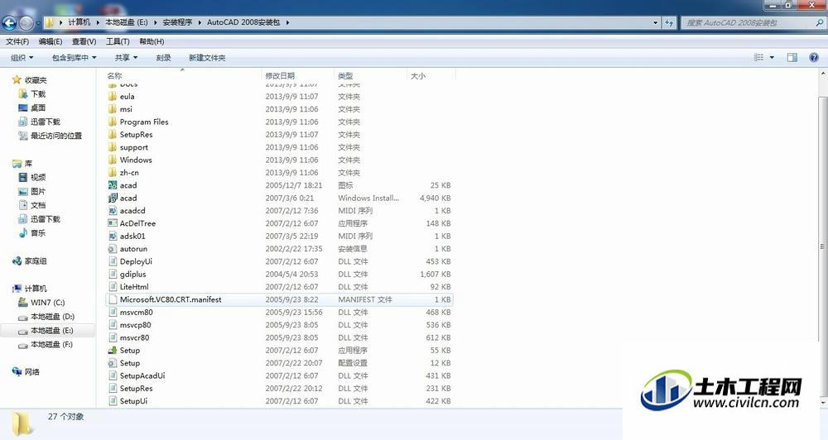Click the Back navigation arrow
The width and height of the screenshot is (828, 440).
pyautogui.click(x=9, y=22)
